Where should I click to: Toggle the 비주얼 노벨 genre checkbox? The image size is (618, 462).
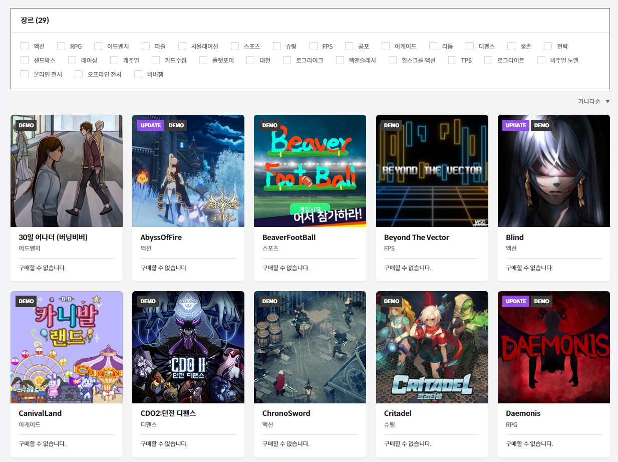(541, 60)
